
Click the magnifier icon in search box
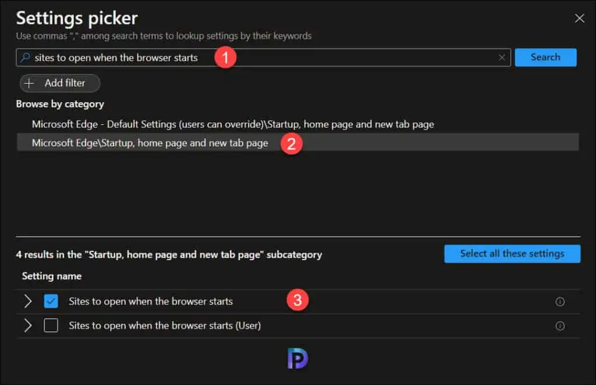(25, 57)
